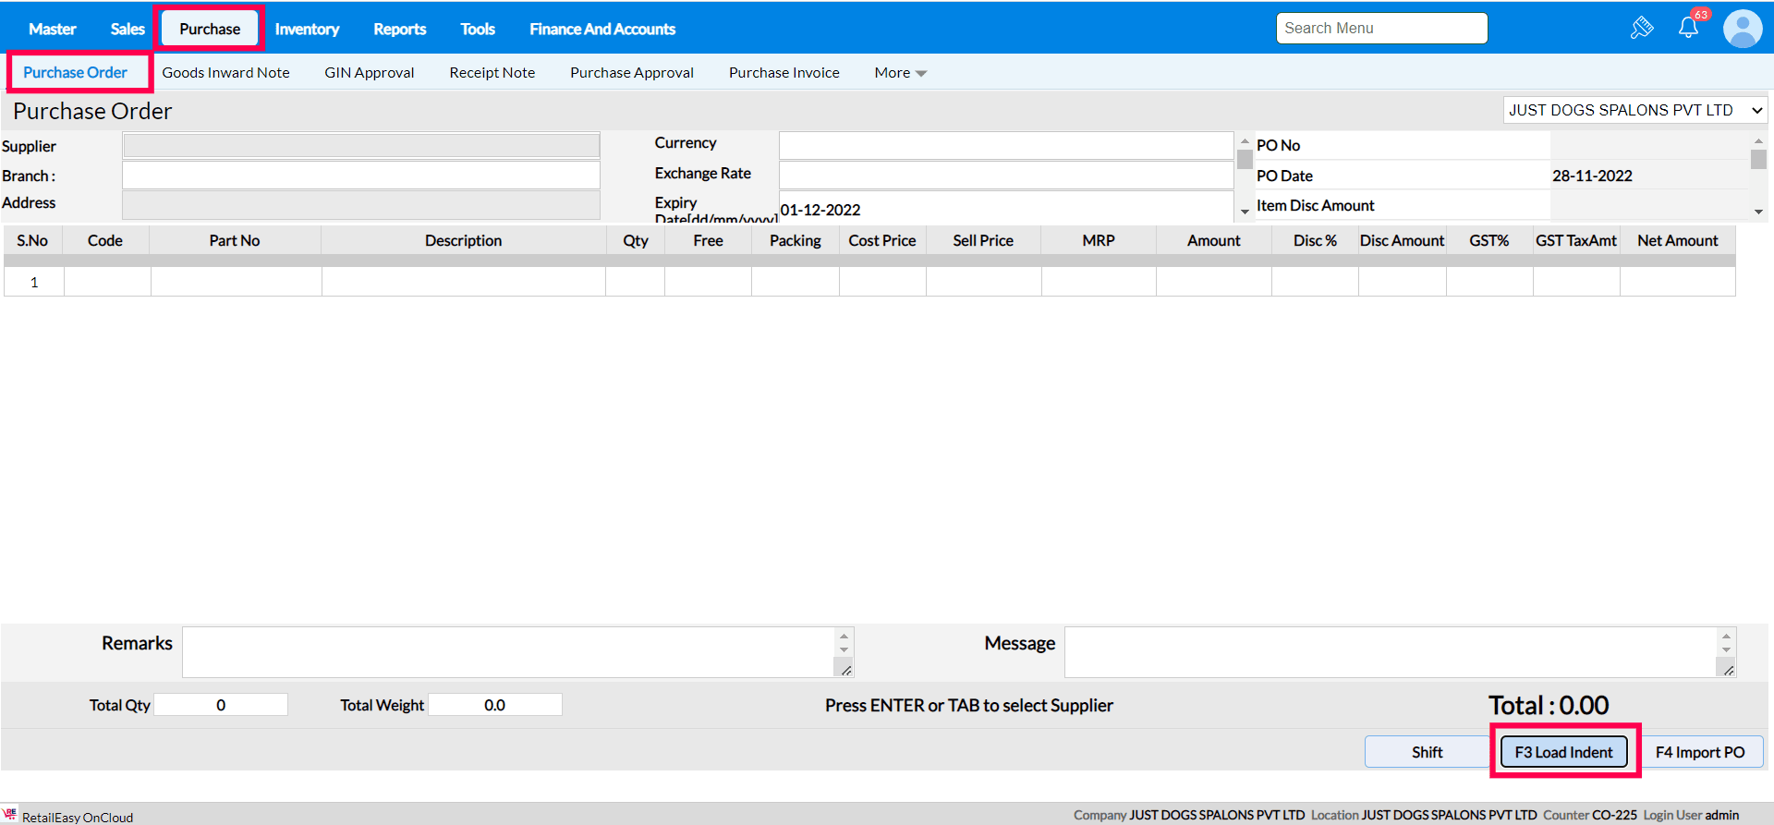Click the Total : 0.00 amount text
Screen dimensions: 1774x825
pos(1549,705)
